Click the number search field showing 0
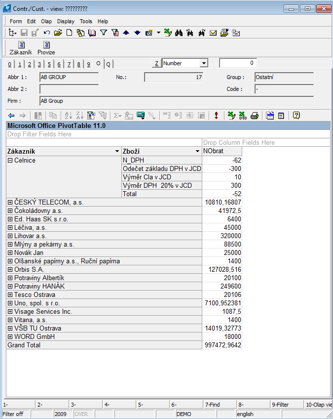Image resolution: width=333 pixels, height=419 pixels. click(238, 63)
